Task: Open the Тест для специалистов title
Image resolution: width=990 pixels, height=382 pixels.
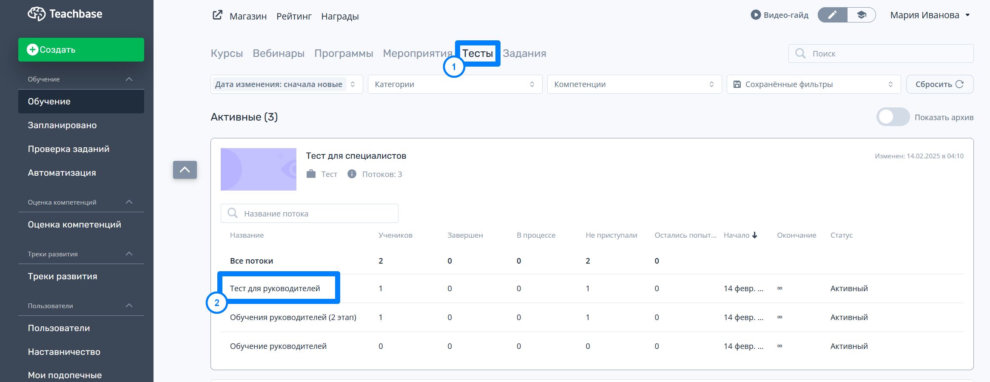Action: click(x=356, y=156)
